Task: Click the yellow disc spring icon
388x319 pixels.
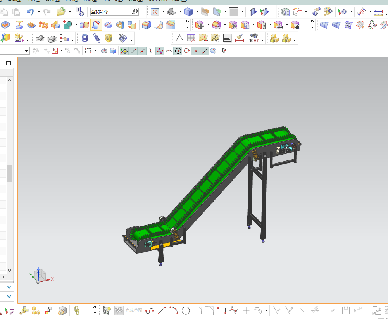Action: click(109, 38)
